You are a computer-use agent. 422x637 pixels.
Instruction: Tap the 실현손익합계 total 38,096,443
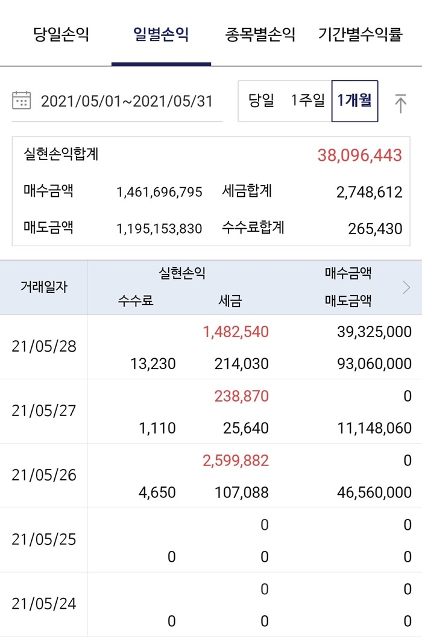point(360,155)
